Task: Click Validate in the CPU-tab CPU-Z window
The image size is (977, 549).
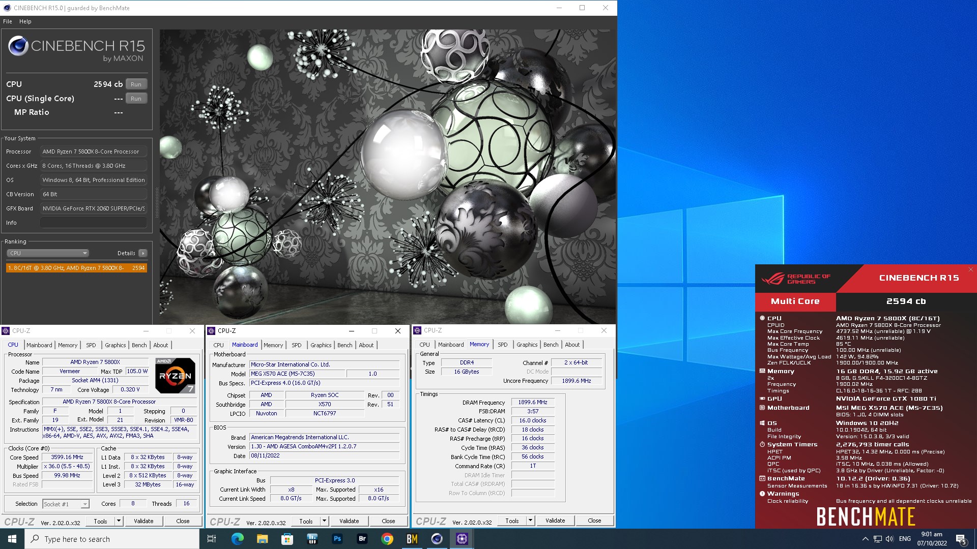Action: (143, 521)
